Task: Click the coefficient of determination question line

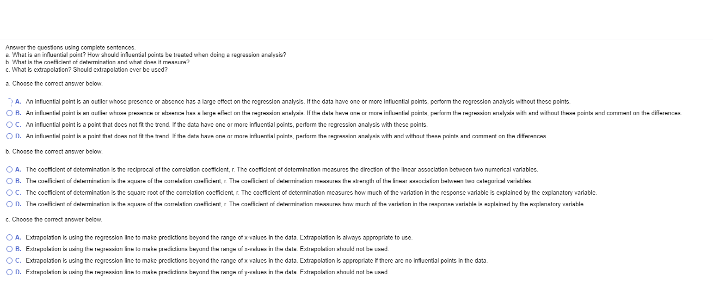Action: (97, 62)
